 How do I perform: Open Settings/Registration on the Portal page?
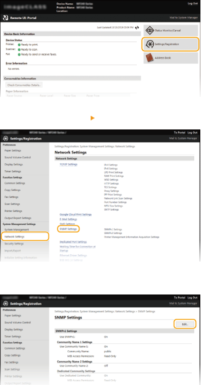pyautogui.click(x=171, y=44)
